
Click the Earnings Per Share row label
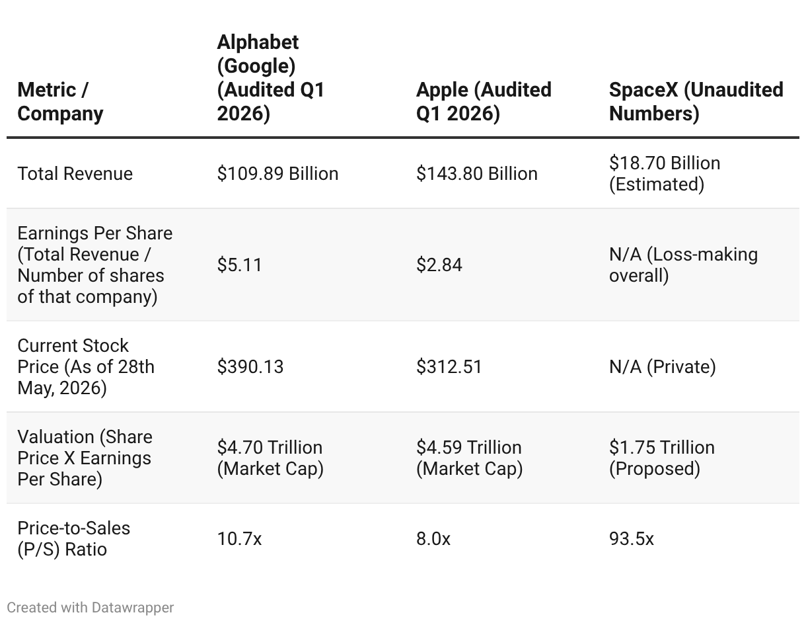(x=95, y=265)
